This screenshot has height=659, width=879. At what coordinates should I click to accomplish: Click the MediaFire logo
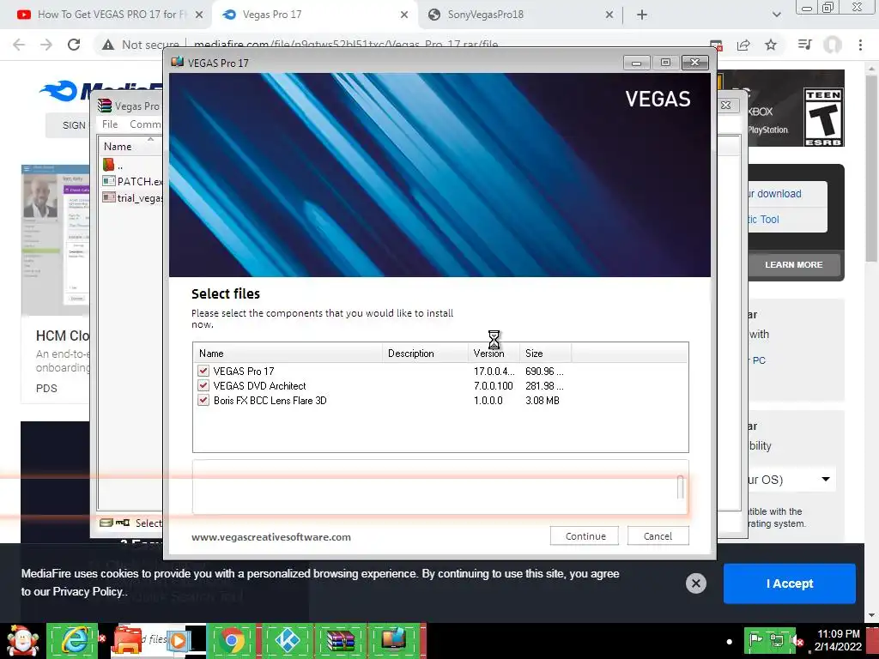pyautogui.click(x=101, y=91)
